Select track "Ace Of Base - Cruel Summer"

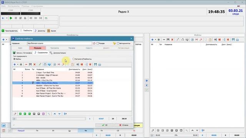[53, 91]
